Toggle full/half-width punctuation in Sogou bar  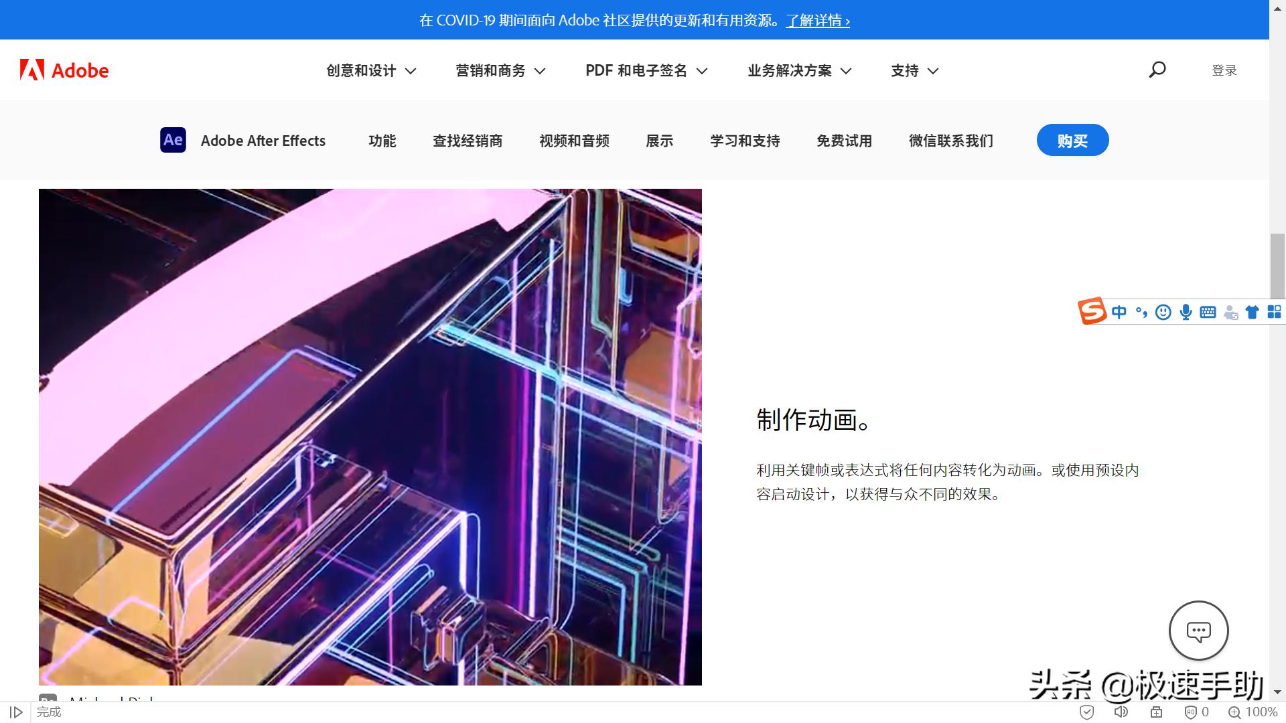tap(1141, 312)
